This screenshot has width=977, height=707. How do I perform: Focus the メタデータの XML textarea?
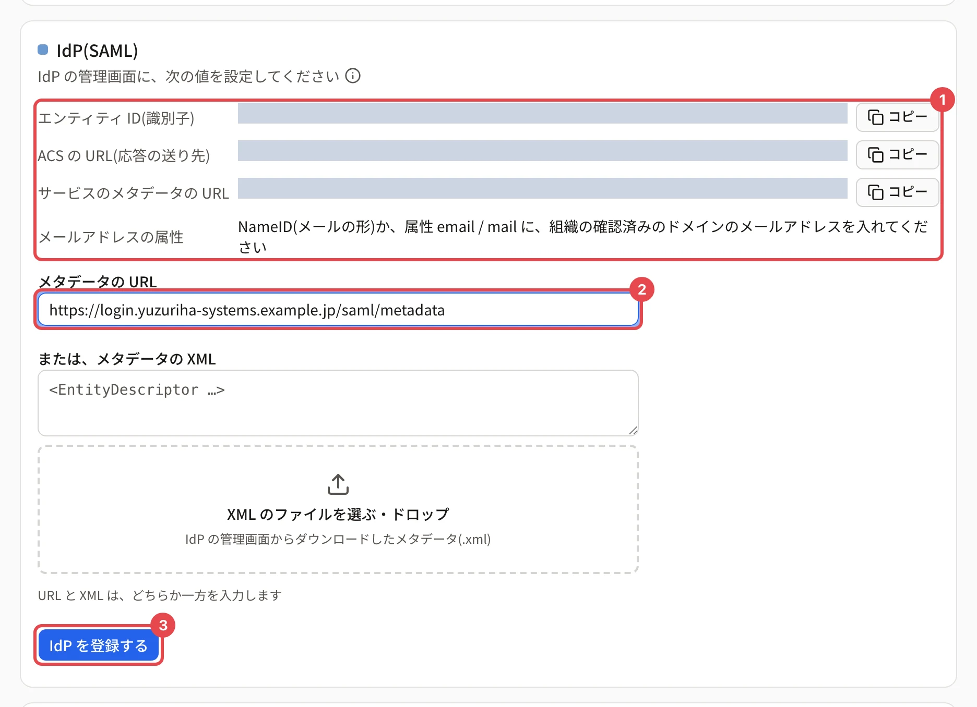click(338, 403)
